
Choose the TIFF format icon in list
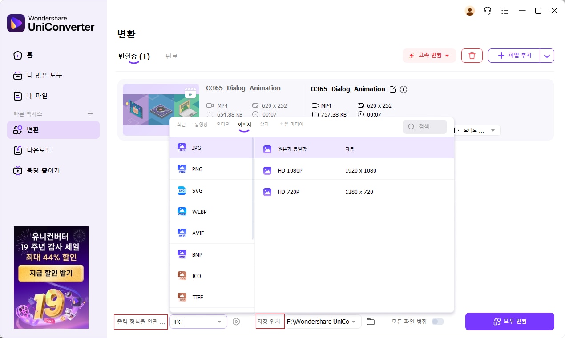[182, 297]
